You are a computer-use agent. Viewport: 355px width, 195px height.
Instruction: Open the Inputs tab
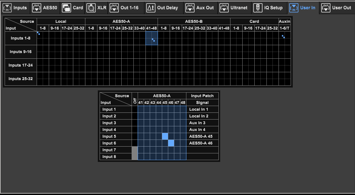[15, 8]
